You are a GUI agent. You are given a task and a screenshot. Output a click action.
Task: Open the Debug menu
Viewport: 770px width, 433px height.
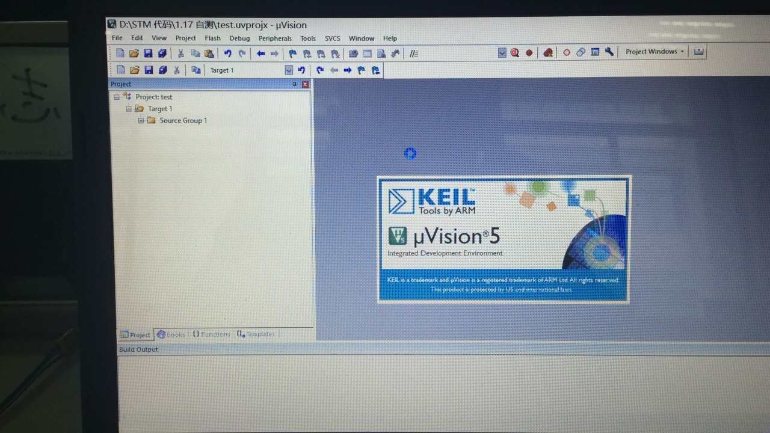coord(239,38)
